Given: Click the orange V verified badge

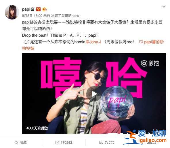Looking at the screenshot, I should click(x=38, y=9).
